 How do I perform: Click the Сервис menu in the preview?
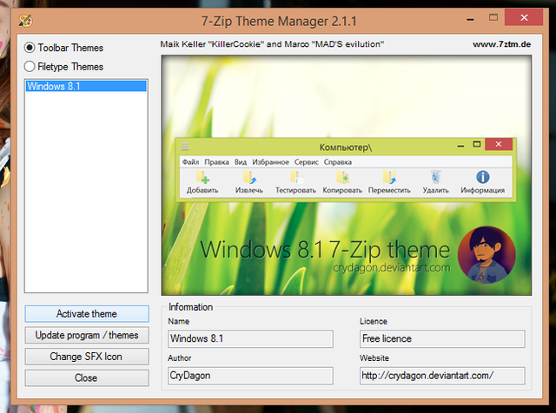tap(307, 162)
